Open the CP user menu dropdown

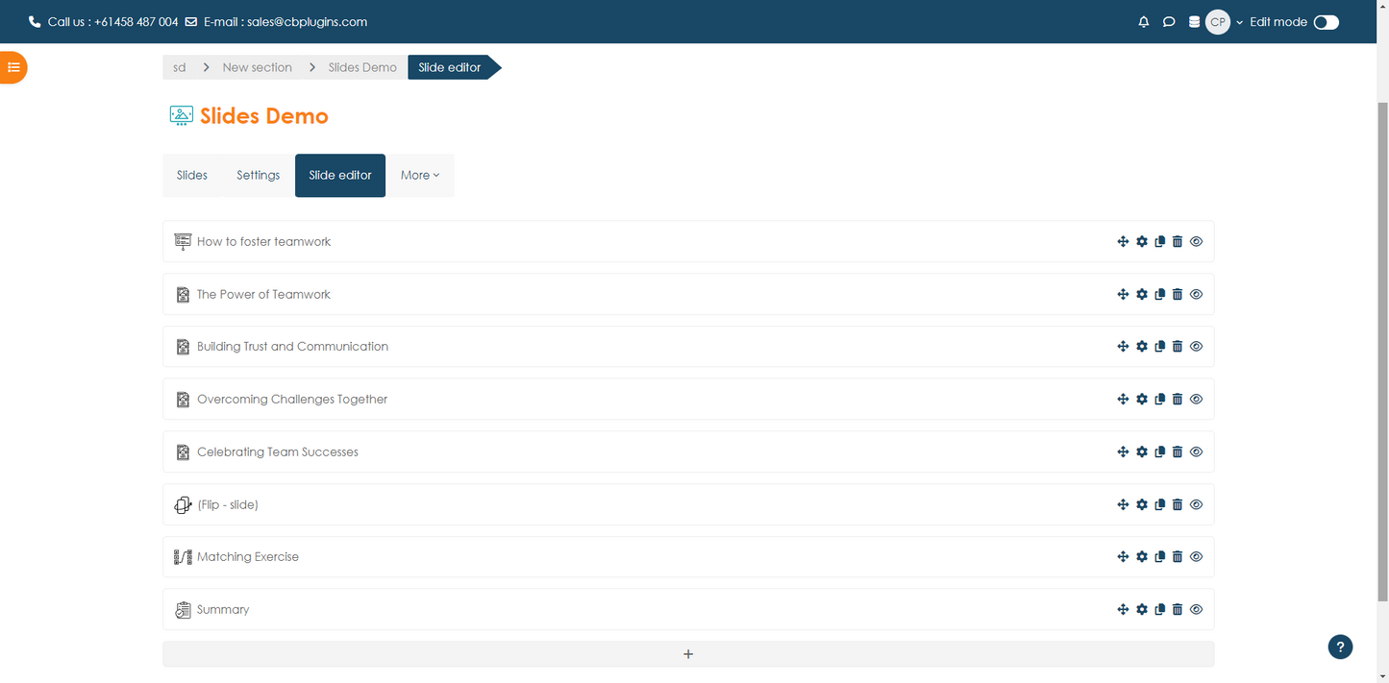coord(1223,22)
